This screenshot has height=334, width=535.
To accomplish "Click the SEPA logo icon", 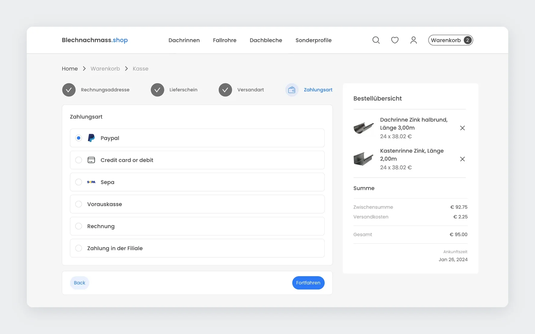I will [x=91, y=182].
